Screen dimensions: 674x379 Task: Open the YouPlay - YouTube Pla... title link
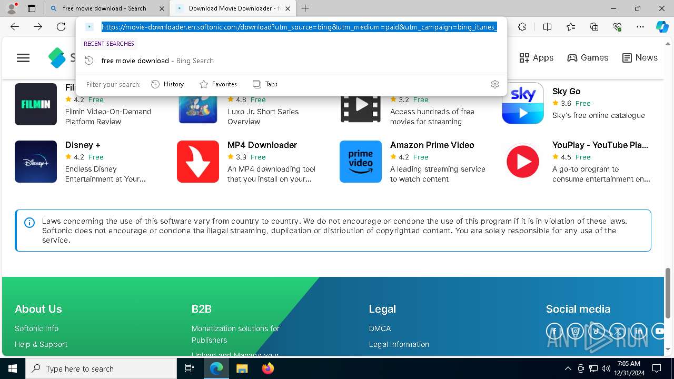[600, 145]
